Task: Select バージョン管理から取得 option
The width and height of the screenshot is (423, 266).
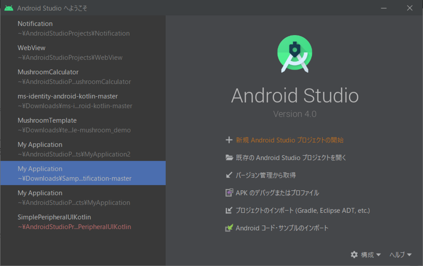Action: [266, 175]
